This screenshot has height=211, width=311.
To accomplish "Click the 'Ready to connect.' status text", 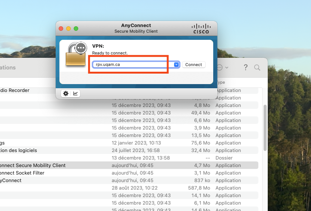I will tap(110, 53).
